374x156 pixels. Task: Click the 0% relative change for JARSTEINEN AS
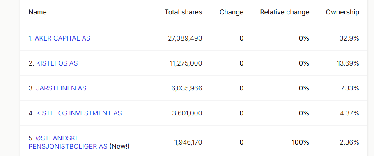click(304, 88)
